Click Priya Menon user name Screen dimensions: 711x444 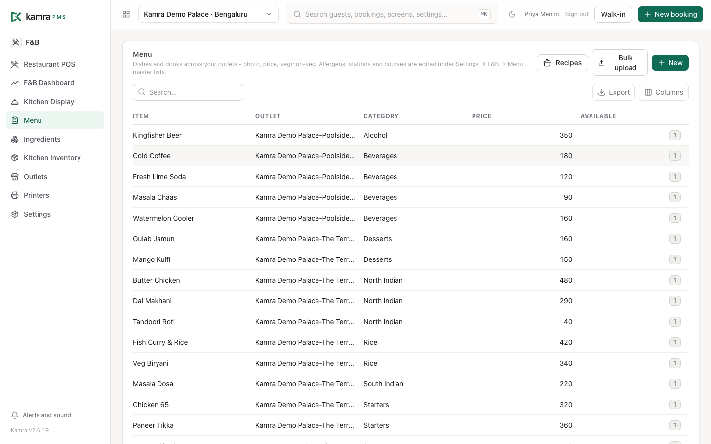click(x=542, y=14)
